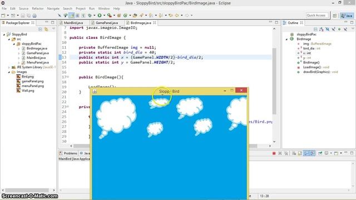Screen dimensions: 356x200
Task: Click the Back navigation arrow icon
Action: click(x=177, y=16)
